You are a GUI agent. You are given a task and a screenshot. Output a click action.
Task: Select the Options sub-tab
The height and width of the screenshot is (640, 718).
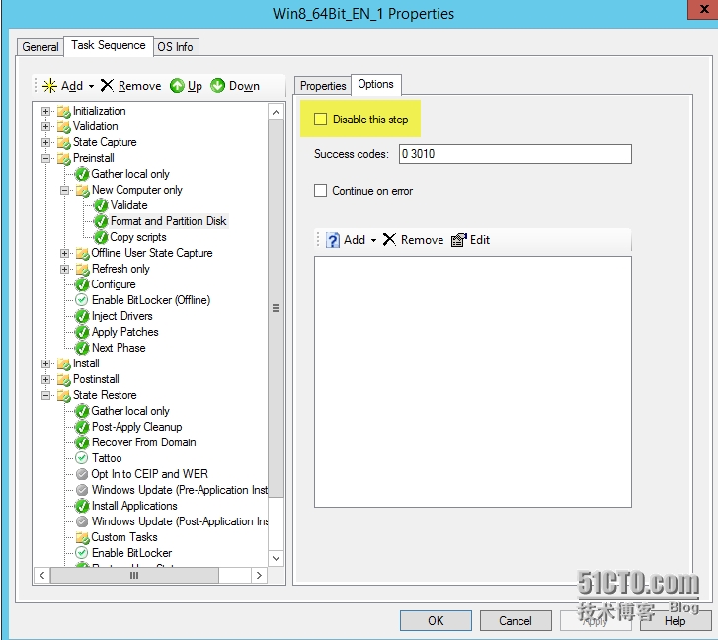(375, 84)
